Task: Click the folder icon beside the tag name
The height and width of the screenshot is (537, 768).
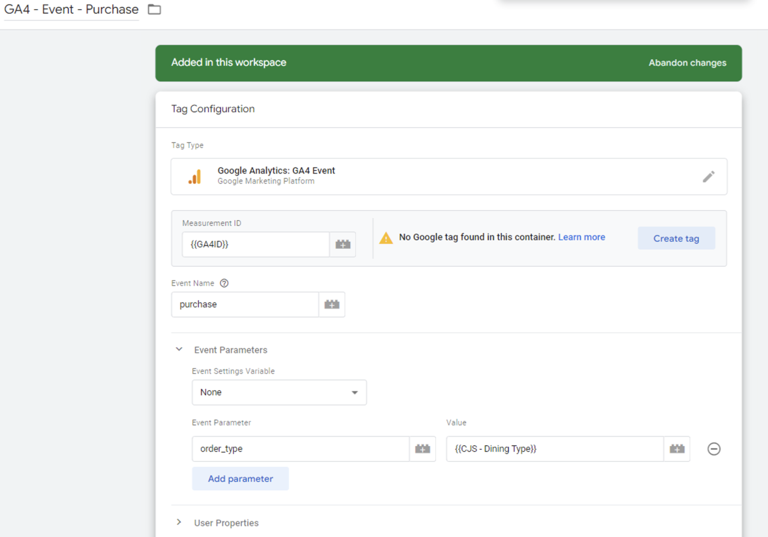Action: click(x=154, y=9)
